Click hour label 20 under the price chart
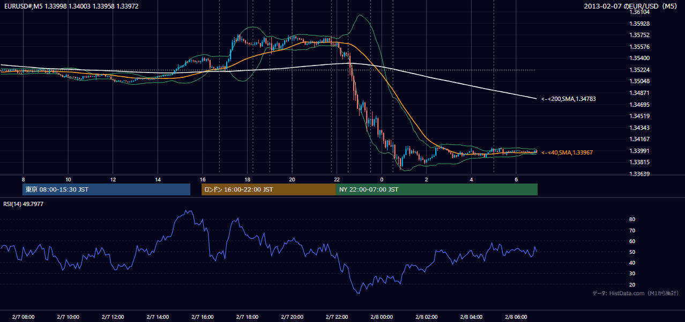Screen dimensions: 685x322 (292, 179)
